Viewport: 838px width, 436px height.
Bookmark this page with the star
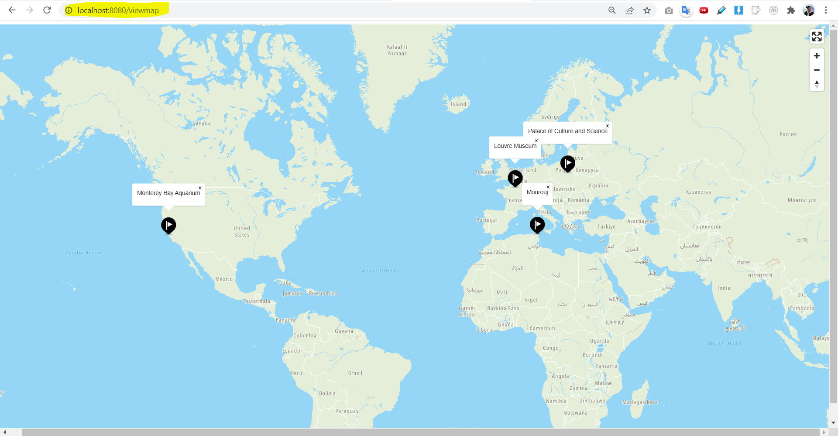click(647, 10)
